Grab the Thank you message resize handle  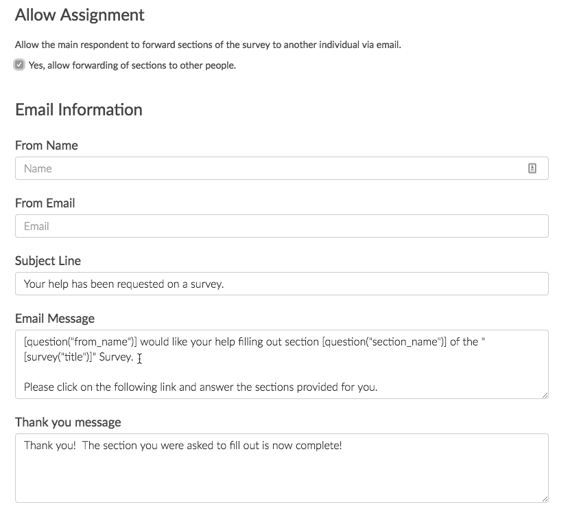pos(545,499)
